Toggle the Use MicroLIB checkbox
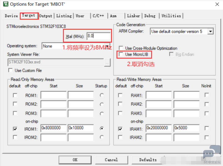 point(121,54)
